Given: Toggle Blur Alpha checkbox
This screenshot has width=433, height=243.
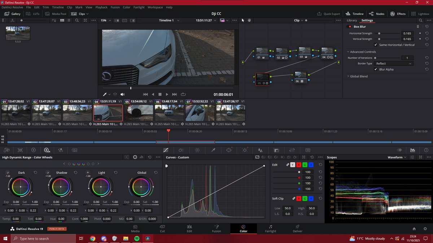Looking at the screenshot, I should [x=376, y=69].
